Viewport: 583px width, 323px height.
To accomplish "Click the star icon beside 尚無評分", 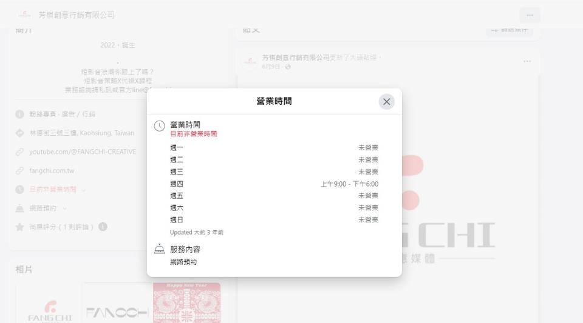I will tap(19, 227).
